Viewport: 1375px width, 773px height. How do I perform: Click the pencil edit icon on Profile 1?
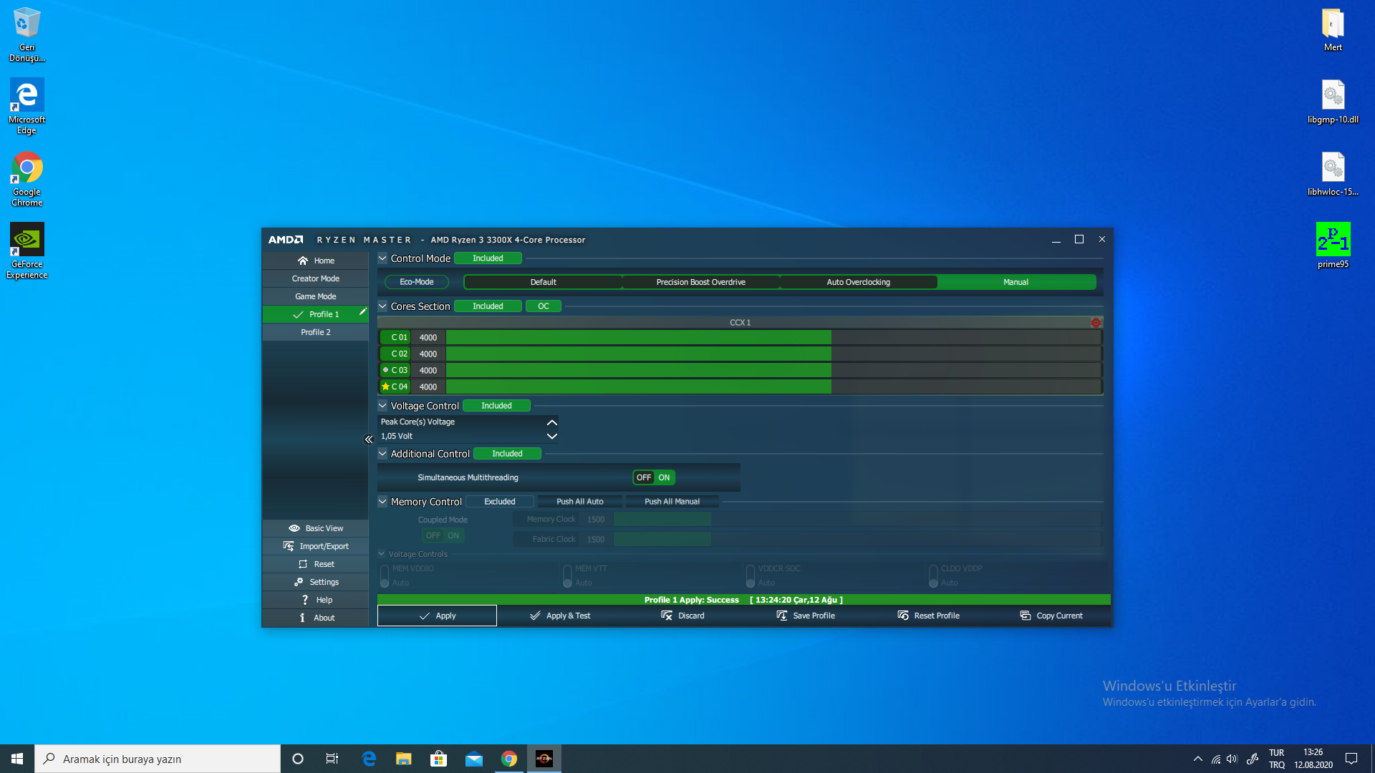click(x=362, y=312)
